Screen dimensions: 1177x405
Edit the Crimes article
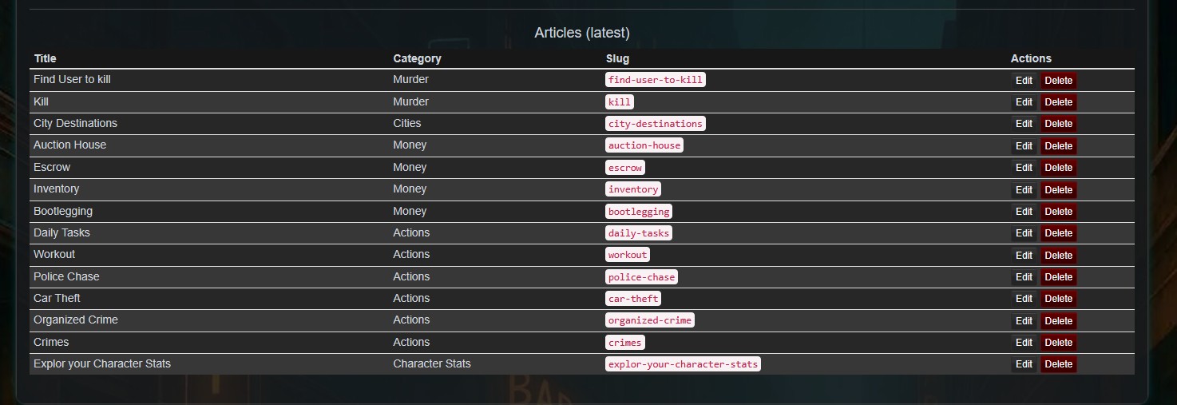point(1024,343)
